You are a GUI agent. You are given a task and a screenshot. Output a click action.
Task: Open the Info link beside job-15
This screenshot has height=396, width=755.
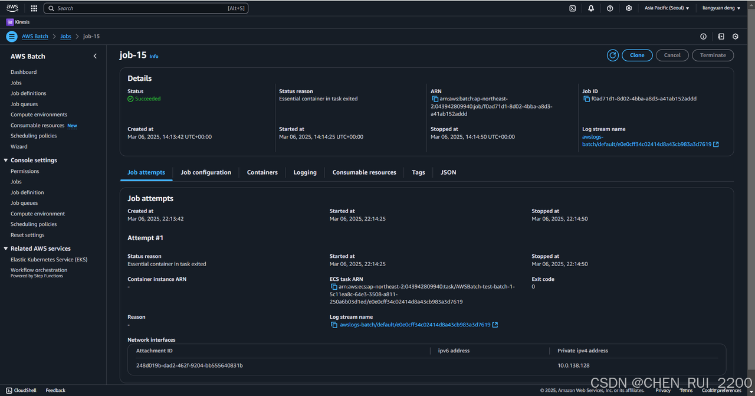154,57
